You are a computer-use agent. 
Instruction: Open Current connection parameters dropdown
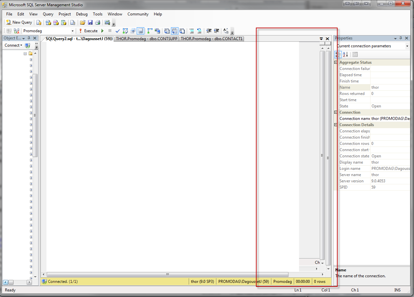(x=407, y=46)
